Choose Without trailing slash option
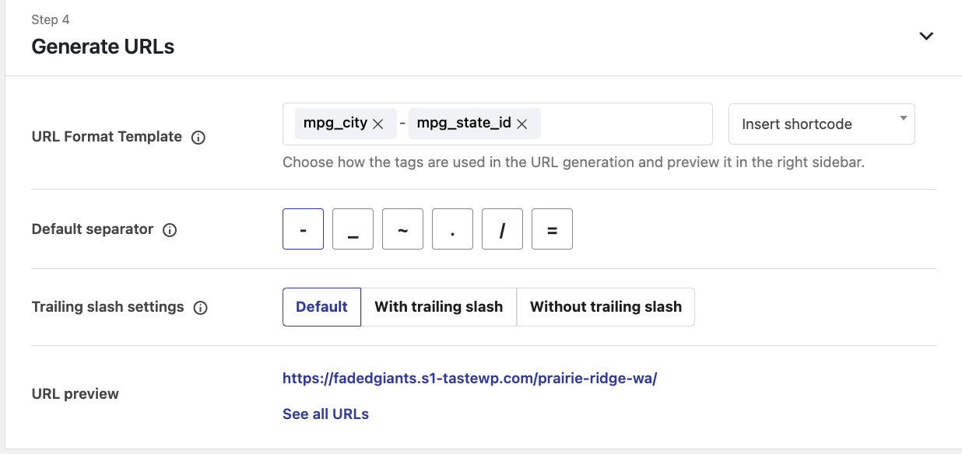962x454 pixels. click(606, 307)
